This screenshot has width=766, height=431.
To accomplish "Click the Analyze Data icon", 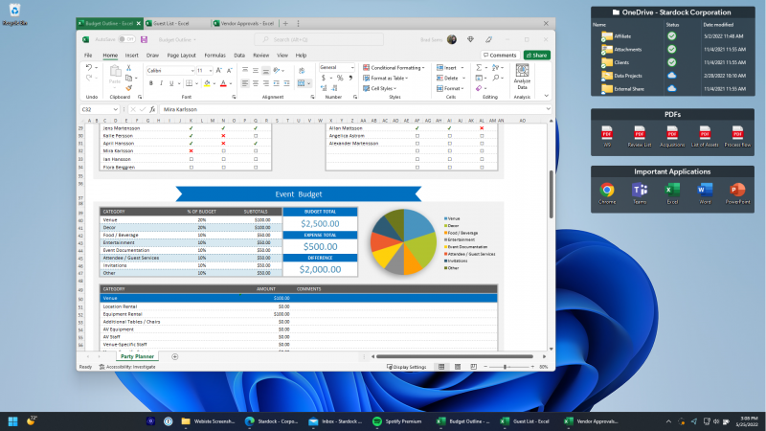I will click(523, 70).
